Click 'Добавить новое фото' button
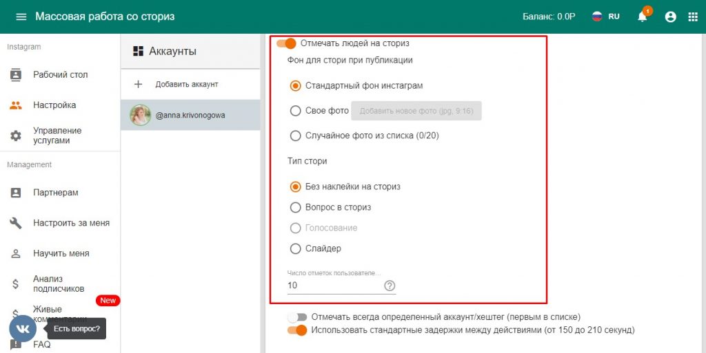The image size is (706, 353). click(416, 111)
